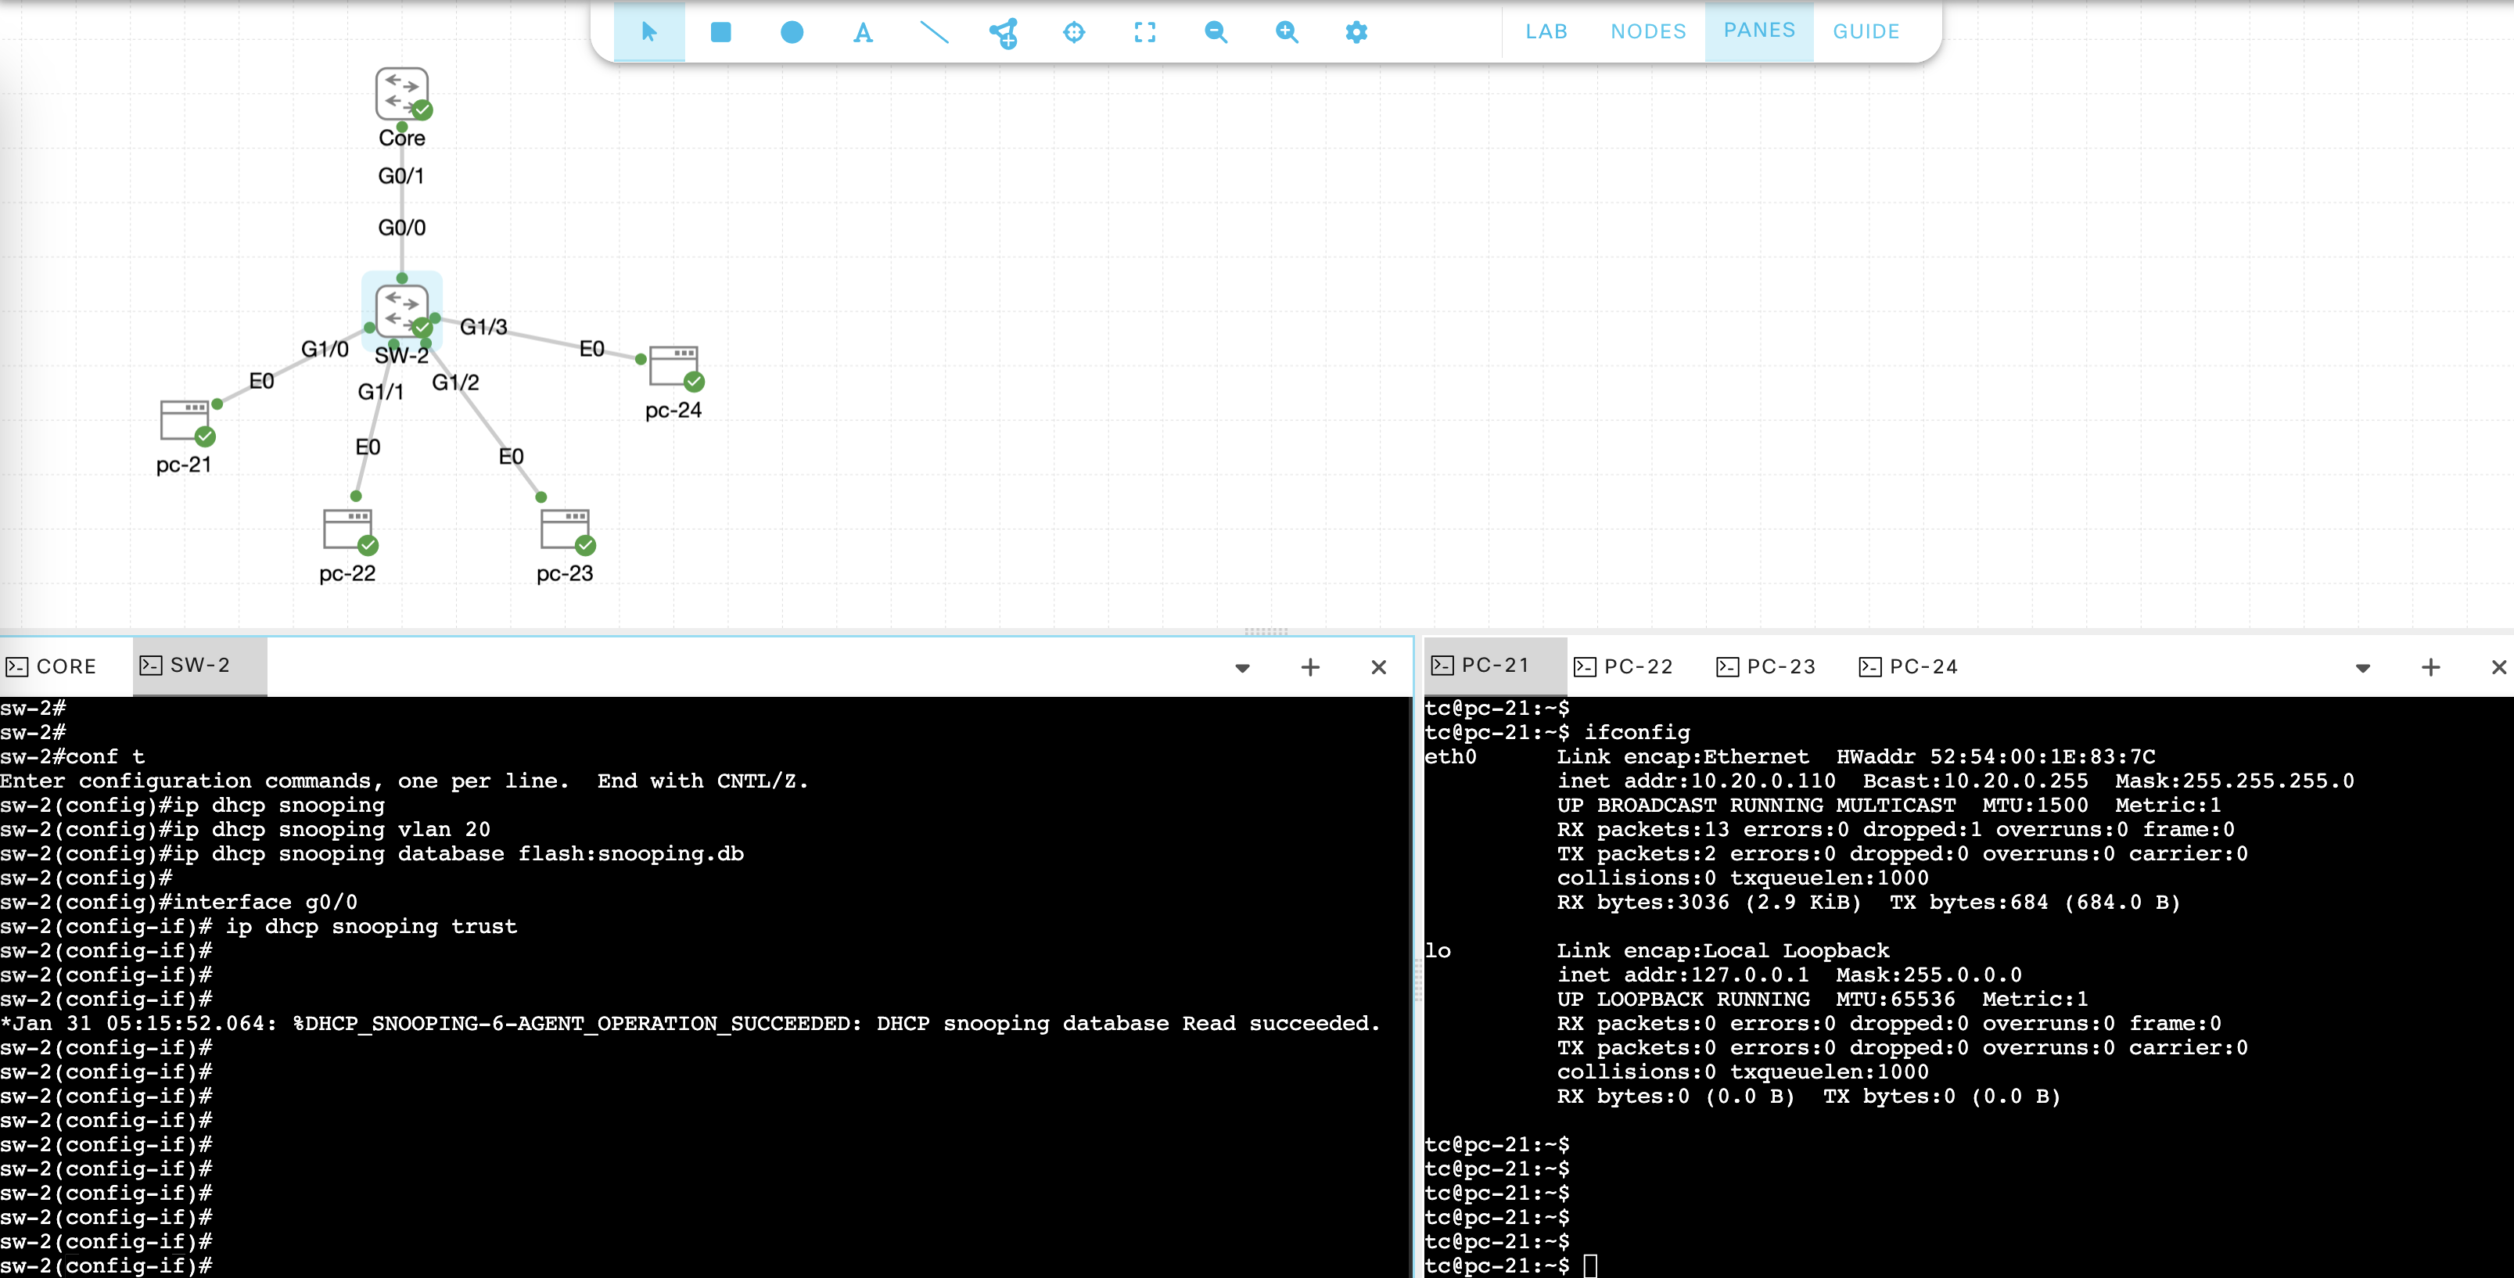Expand the left pane tab dropdown arrow
2514x1278 pixels.
pyautogui.click(x=1242, y=668)
